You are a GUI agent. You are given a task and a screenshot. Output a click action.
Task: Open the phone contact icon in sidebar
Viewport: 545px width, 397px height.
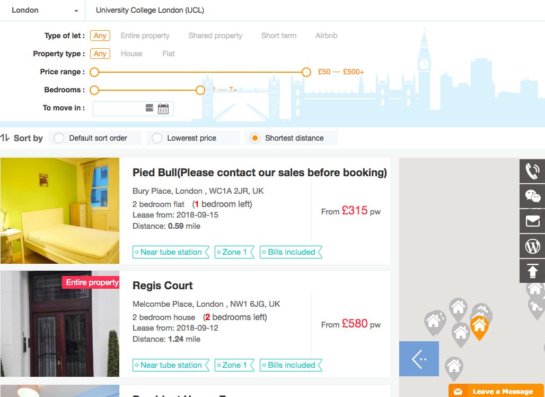pos(532,171)
